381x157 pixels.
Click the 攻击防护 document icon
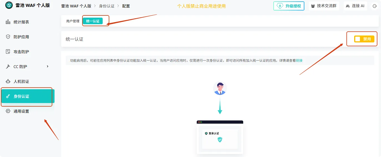tap(8, 52)
